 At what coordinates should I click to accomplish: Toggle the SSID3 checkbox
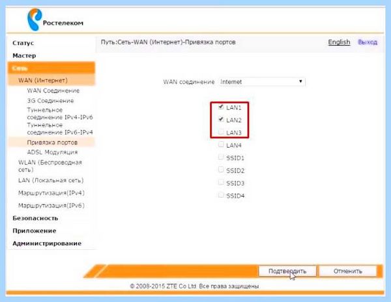(x=221, y=182)
